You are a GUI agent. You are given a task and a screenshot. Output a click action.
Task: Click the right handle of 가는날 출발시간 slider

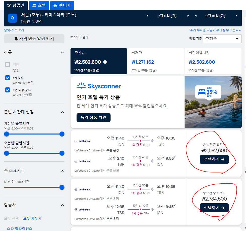point(62,134)
